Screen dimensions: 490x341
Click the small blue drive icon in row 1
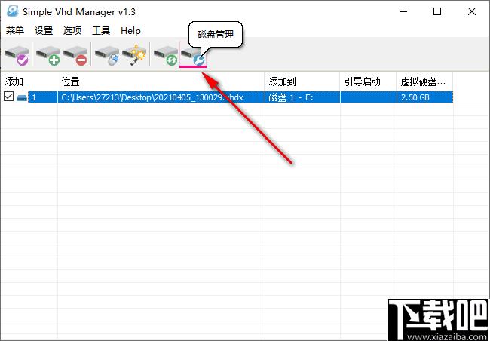[22, 97]
